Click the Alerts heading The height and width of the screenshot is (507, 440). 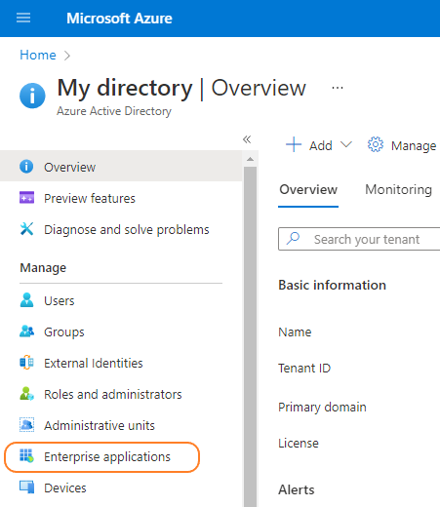(x=297, y=489)
